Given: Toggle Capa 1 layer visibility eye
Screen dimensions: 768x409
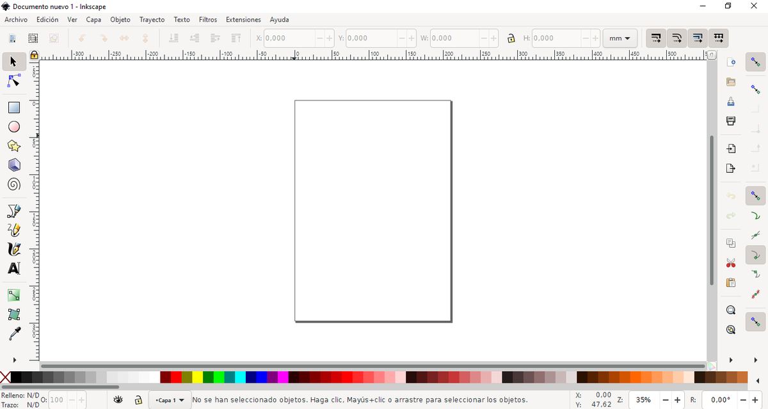Looking at the screenshot, I should click(118, 400).
